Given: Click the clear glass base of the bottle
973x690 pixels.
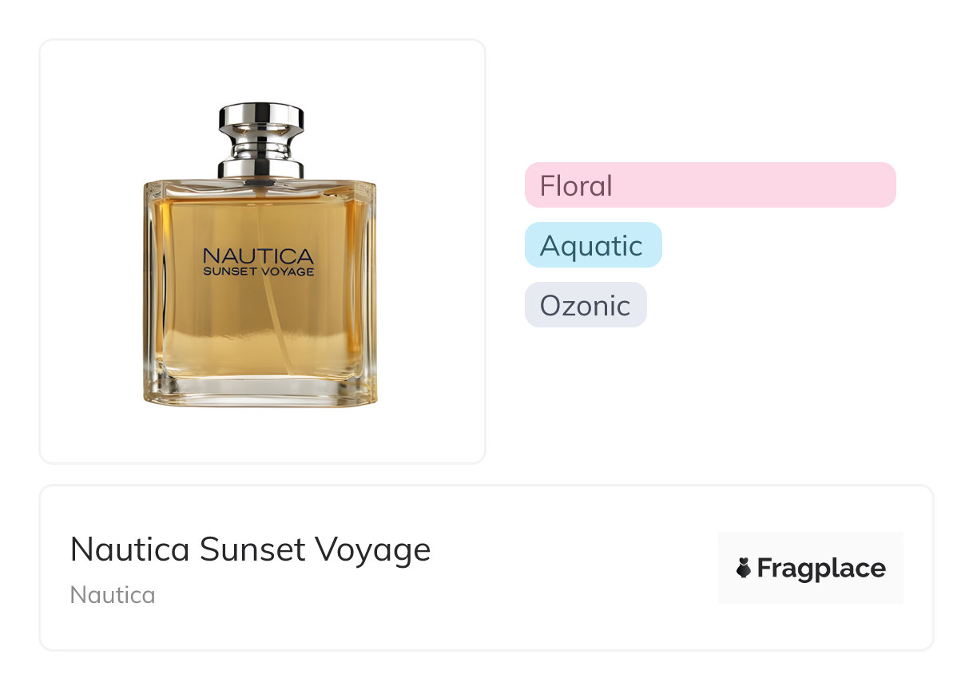Looking at the screenshot, I should click(260, 391).
